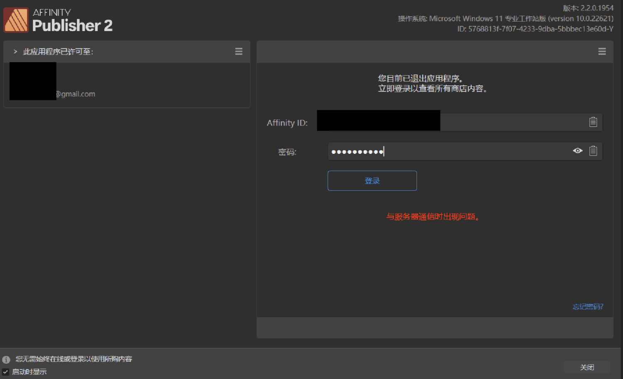The image size is (623, 379).
Task: Collapse the licensed accounts list chevron
Action: tap(15, 51)
